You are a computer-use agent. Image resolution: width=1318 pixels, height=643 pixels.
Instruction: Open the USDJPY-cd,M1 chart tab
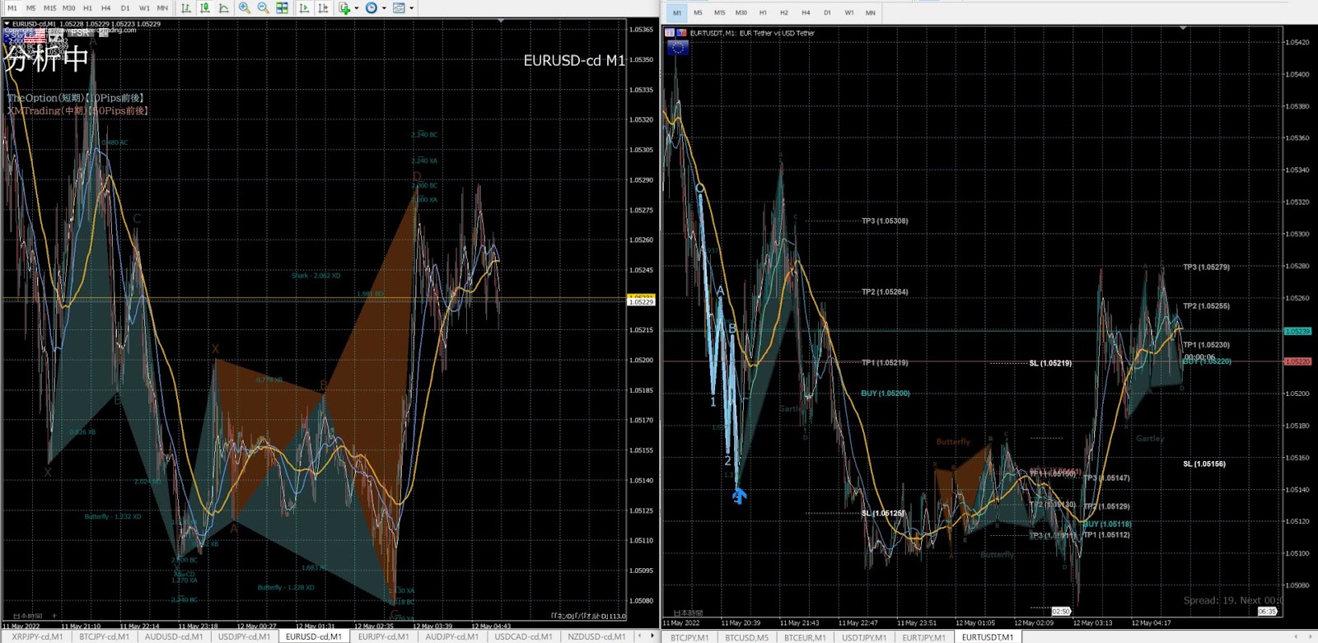pos(244,636)
